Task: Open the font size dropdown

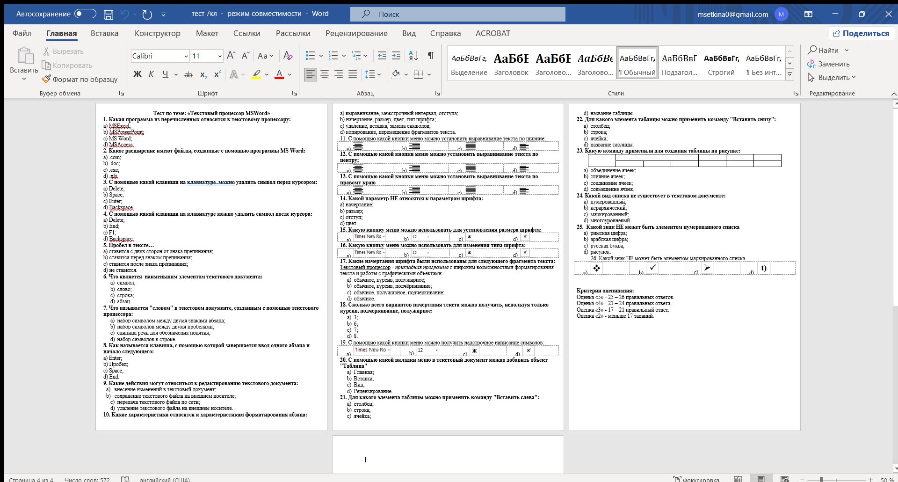Action: coord(219,56)
